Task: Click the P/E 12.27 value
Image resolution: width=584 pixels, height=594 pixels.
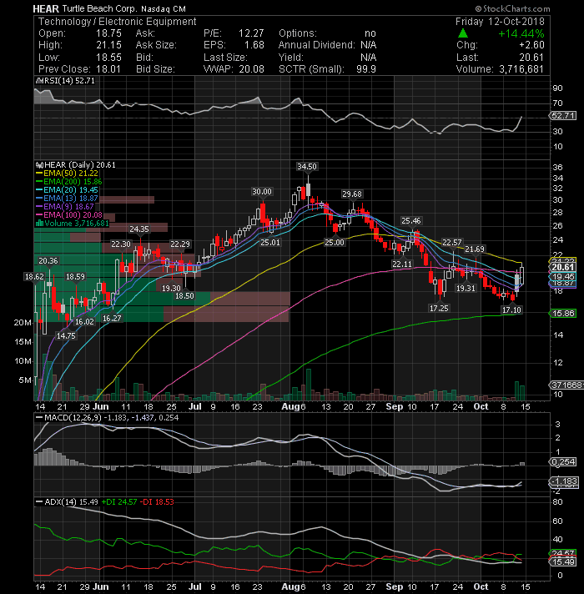Action: click(x=251, y=33)
